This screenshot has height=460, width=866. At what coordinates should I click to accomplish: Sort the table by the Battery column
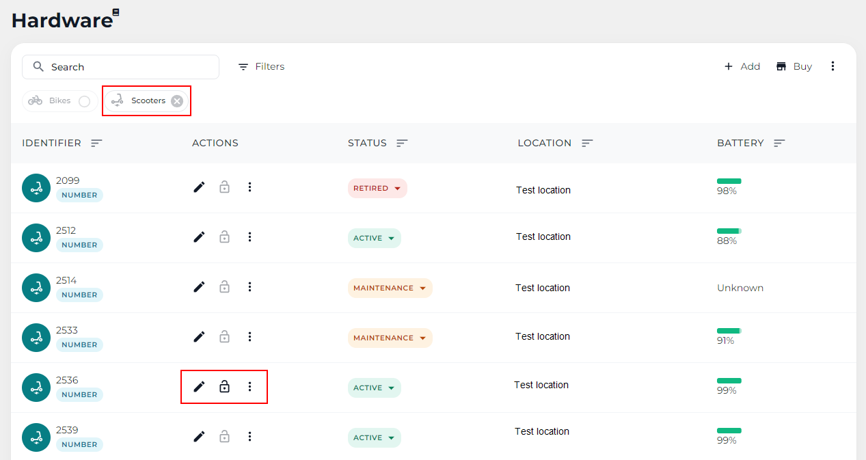point(779,144)
